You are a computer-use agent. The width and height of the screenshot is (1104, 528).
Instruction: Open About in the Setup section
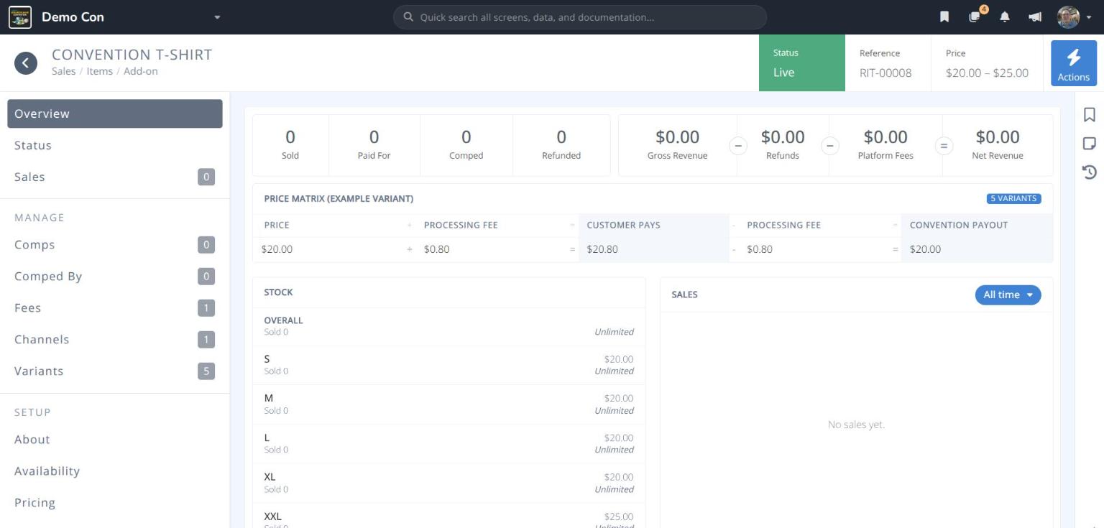[x=115, y=440]
